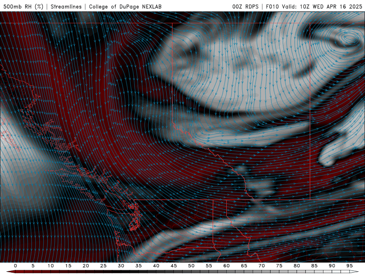The width and height of the screenshot is (365, 274).
Task: Click the "65" label on the color scale
Action: [244, 266]
